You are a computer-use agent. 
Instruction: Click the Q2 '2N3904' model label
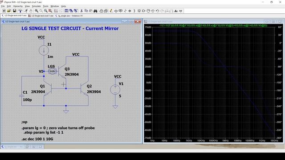click(x=94, y=92)
